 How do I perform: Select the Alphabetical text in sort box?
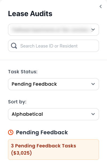(27, 114)
